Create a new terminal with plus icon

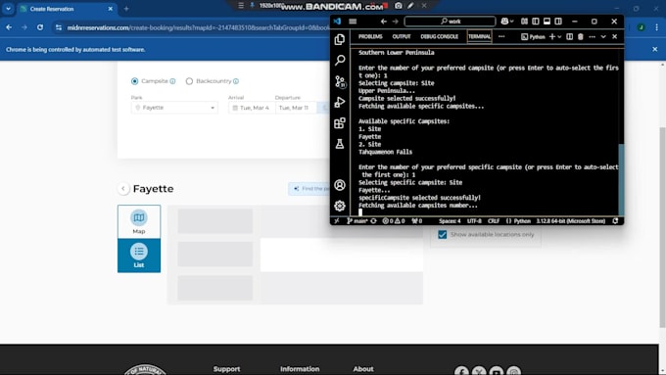coord(552,37)
